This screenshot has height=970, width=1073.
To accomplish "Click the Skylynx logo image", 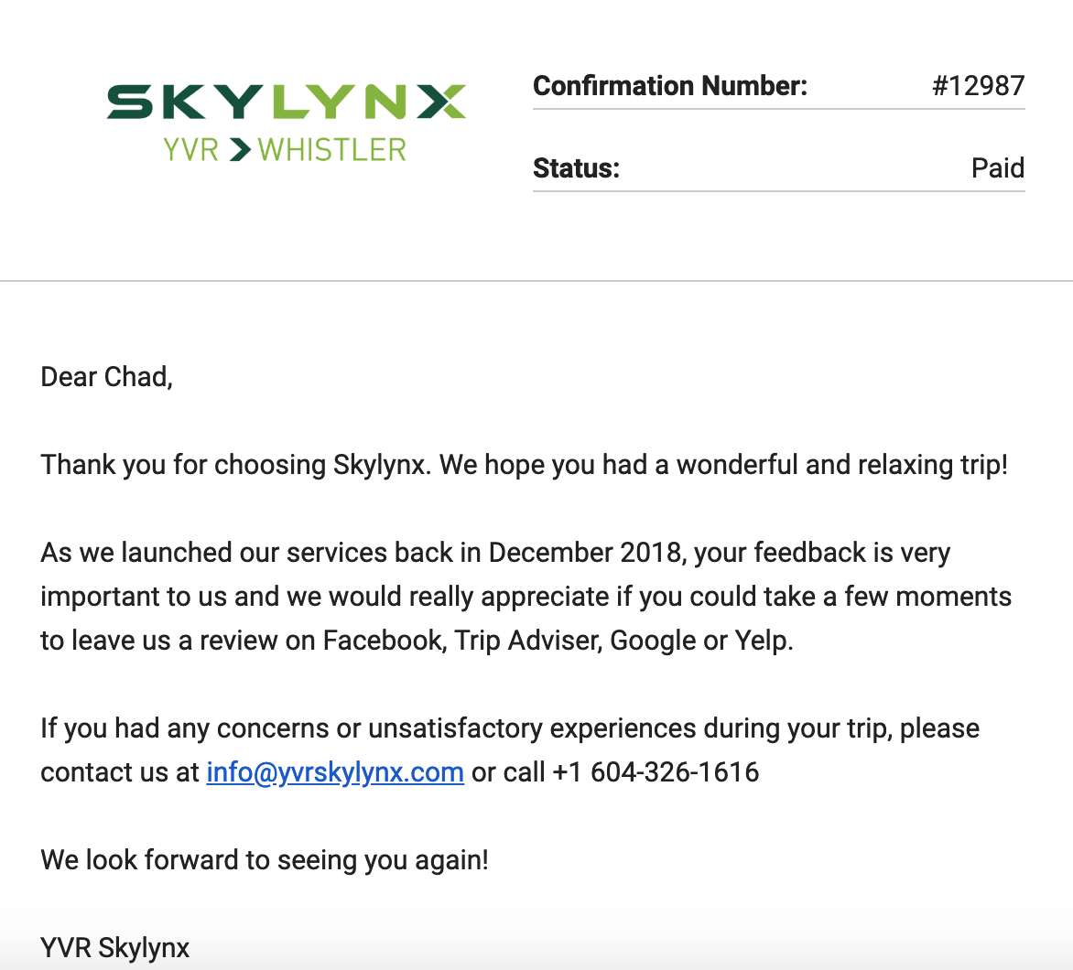I will (286, 102).
